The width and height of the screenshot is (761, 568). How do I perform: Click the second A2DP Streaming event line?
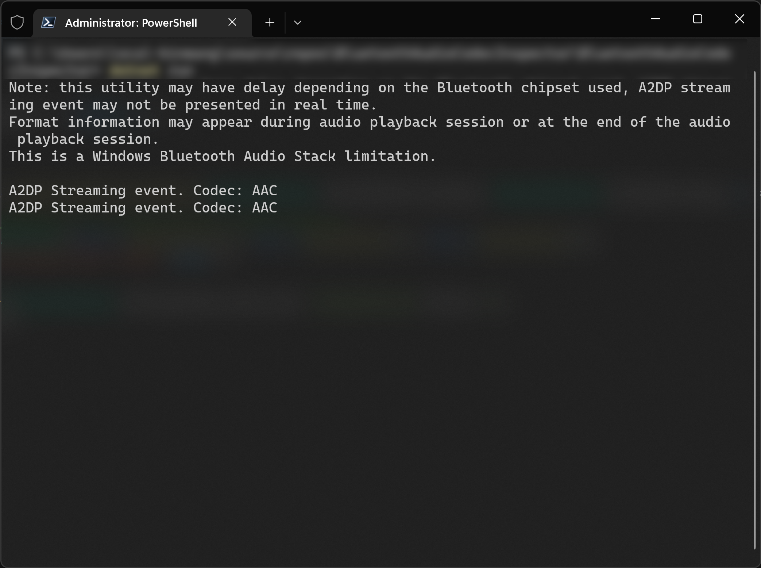(x=143, y=208)
